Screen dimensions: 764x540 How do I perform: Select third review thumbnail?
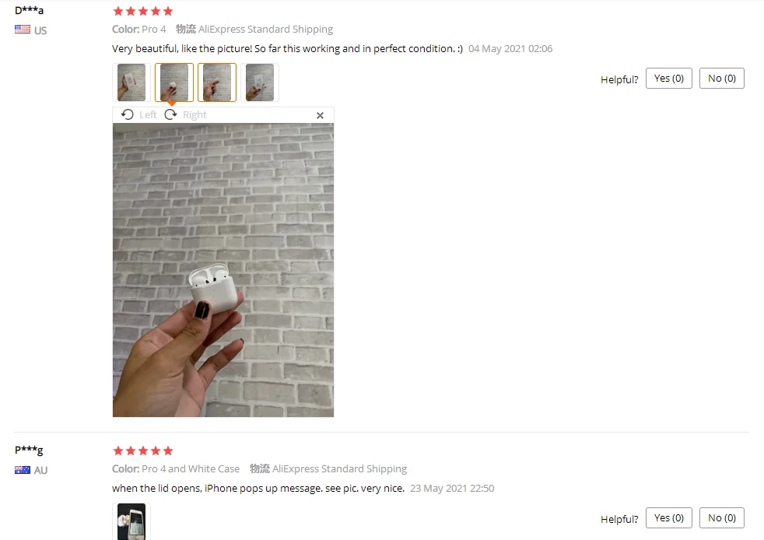point(217,82)
